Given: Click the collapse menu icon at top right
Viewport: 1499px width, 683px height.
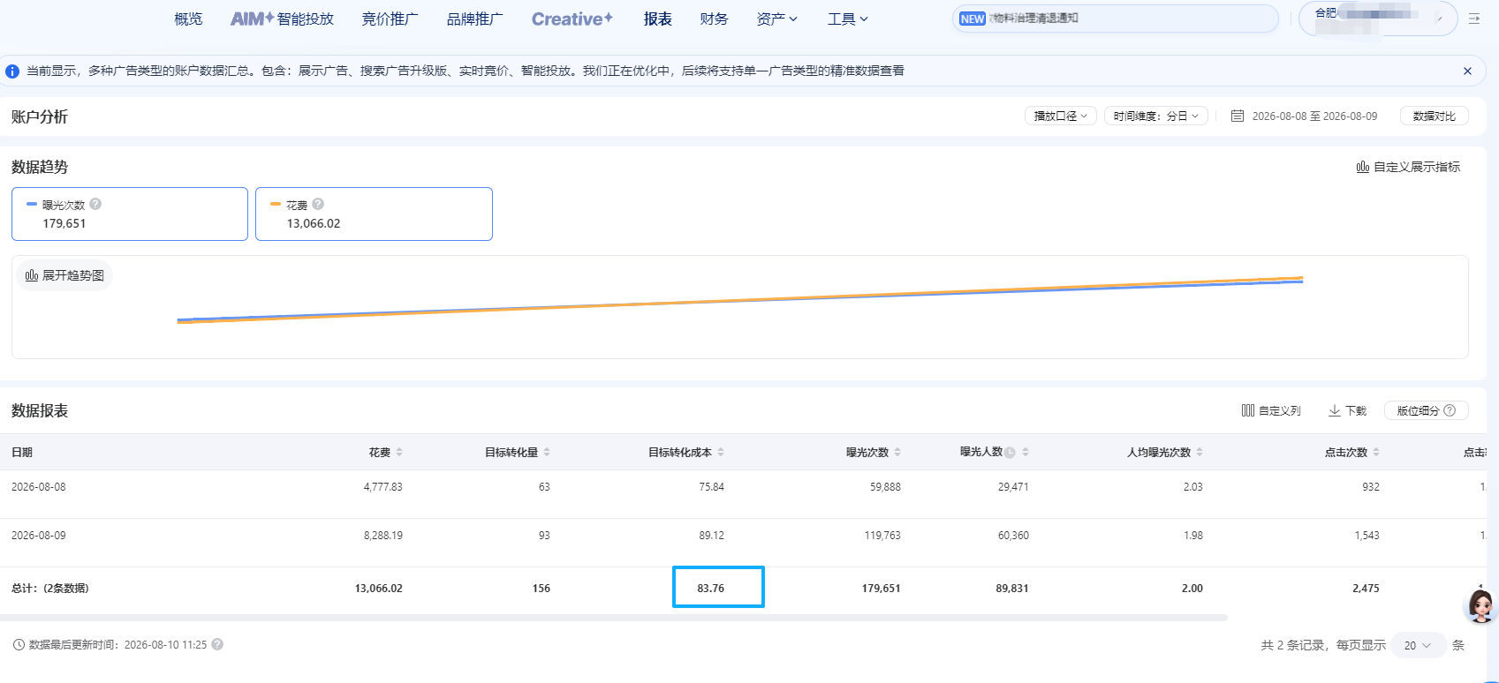Looking at the screenshot, I should [x=1474, y=19].
